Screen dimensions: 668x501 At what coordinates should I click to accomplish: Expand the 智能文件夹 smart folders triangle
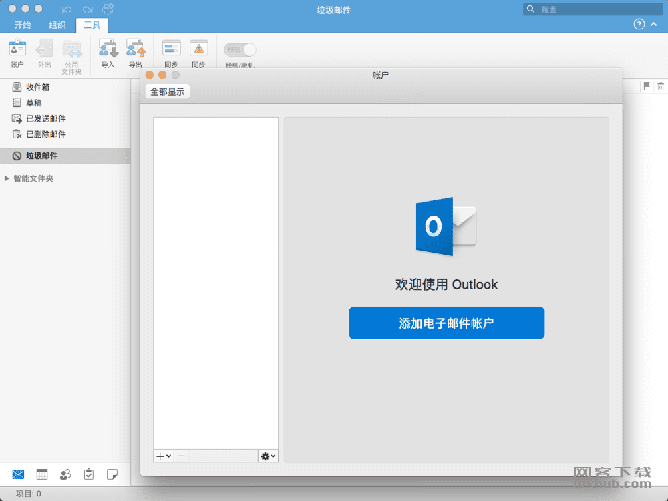point(7,178)
